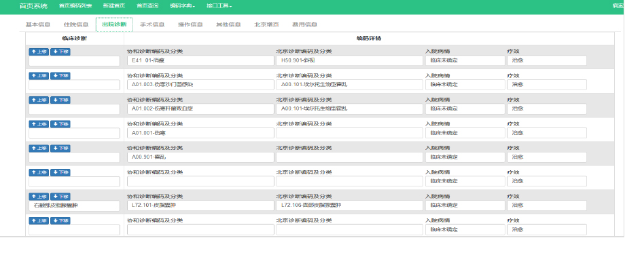The width and height of the screenshot is (625, 257).
Task: Switch to the 北京增页 tab
Action: [267, 24]
